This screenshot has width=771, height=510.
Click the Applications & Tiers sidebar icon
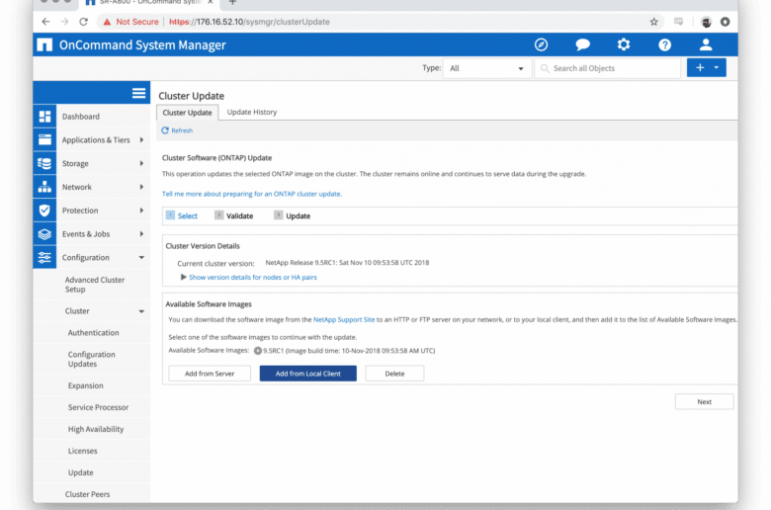[x=44, y=139]
